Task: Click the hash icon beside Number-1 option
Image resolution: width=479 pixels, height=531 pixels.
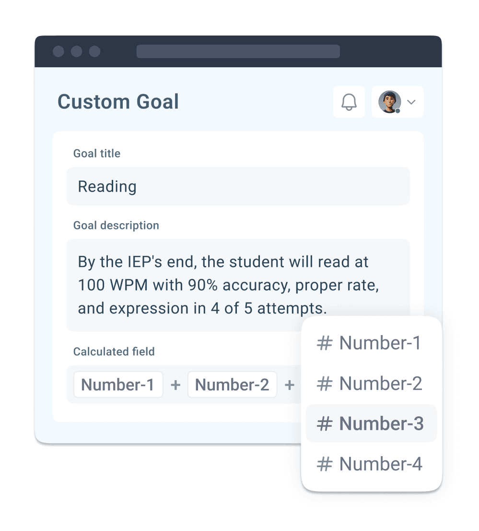Action: pyautogui.click(x=325, y=343)
